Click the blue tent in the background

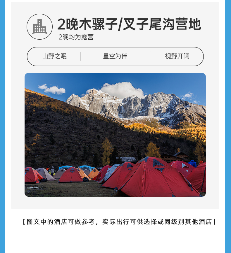click(x=85, y=168)
